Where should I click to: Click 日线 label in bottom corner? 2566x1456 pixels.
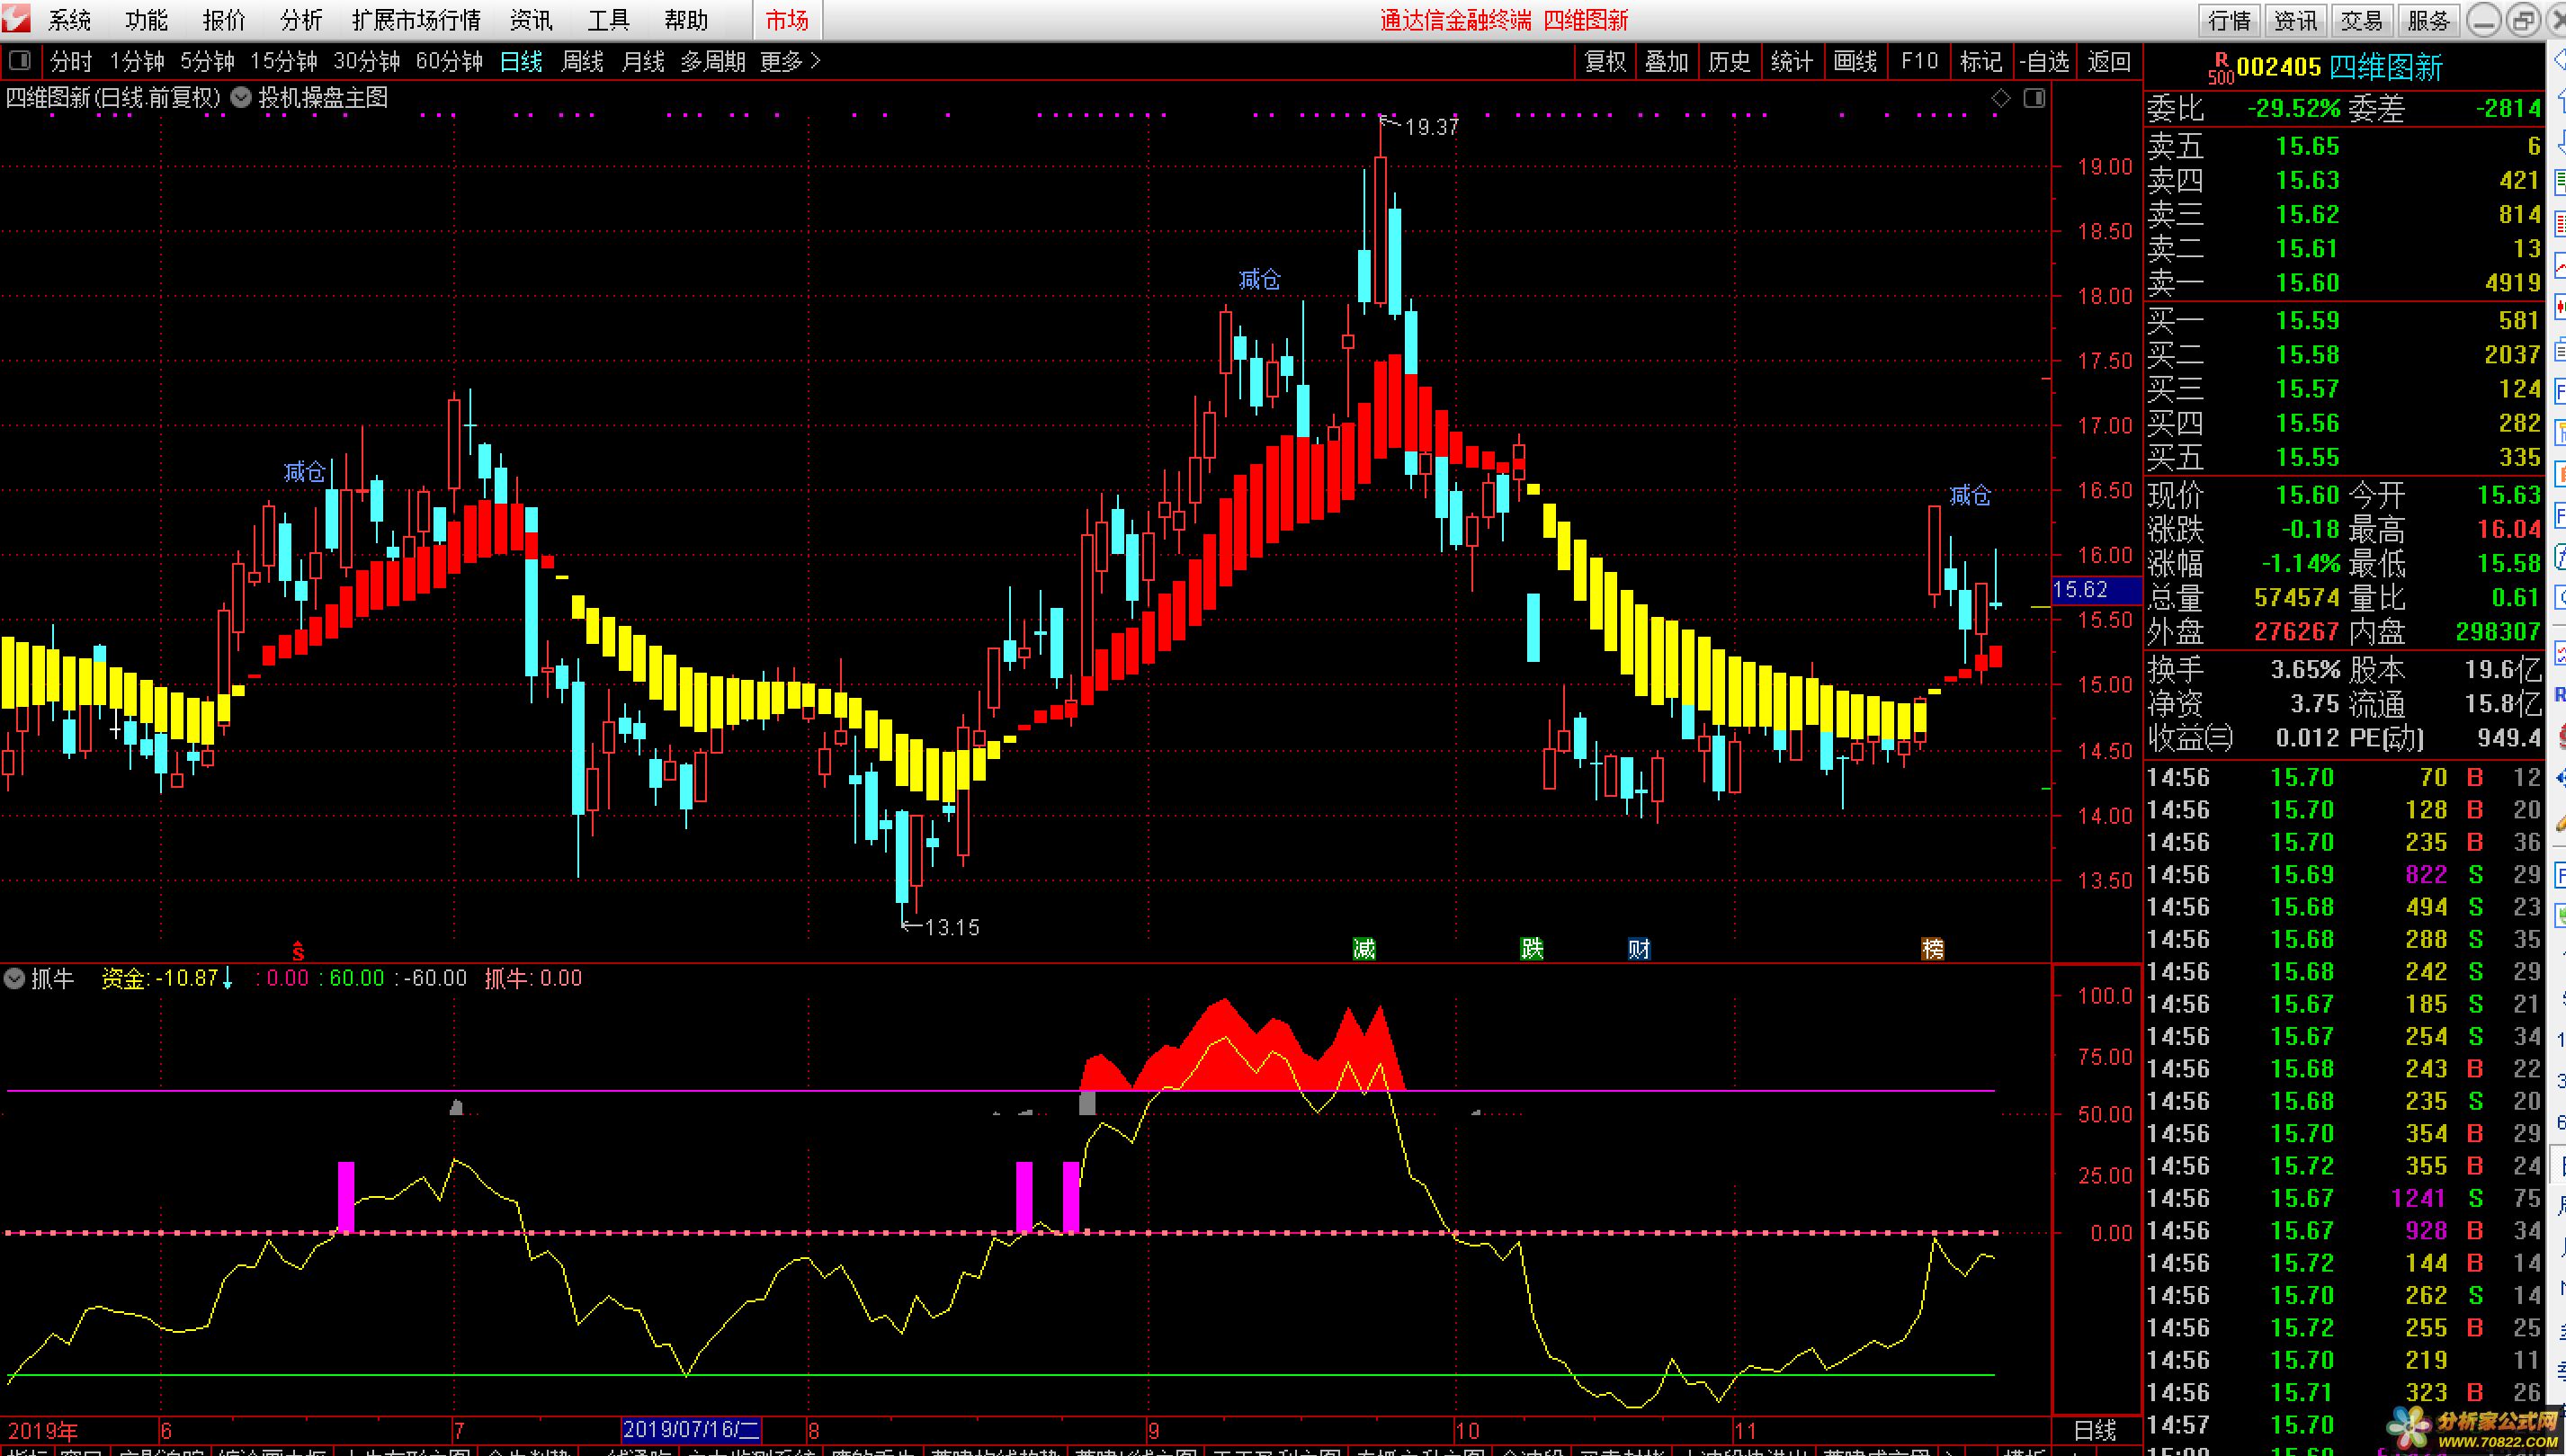click(2095, 1431)
